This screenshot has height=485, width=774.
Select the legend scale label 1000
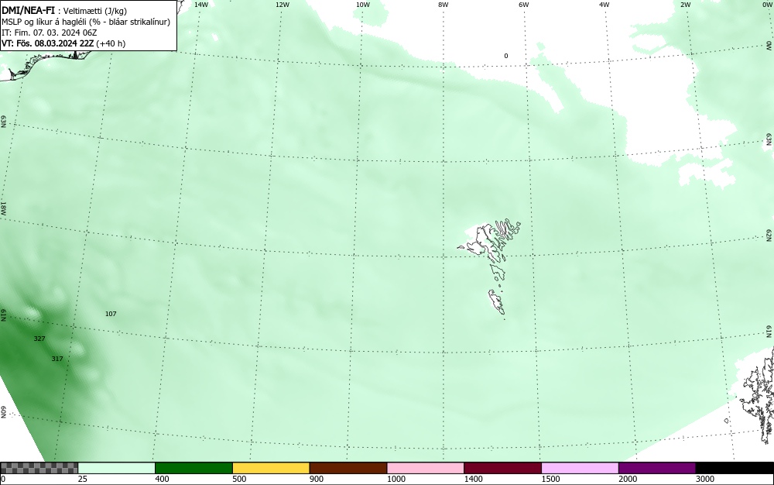396,479
